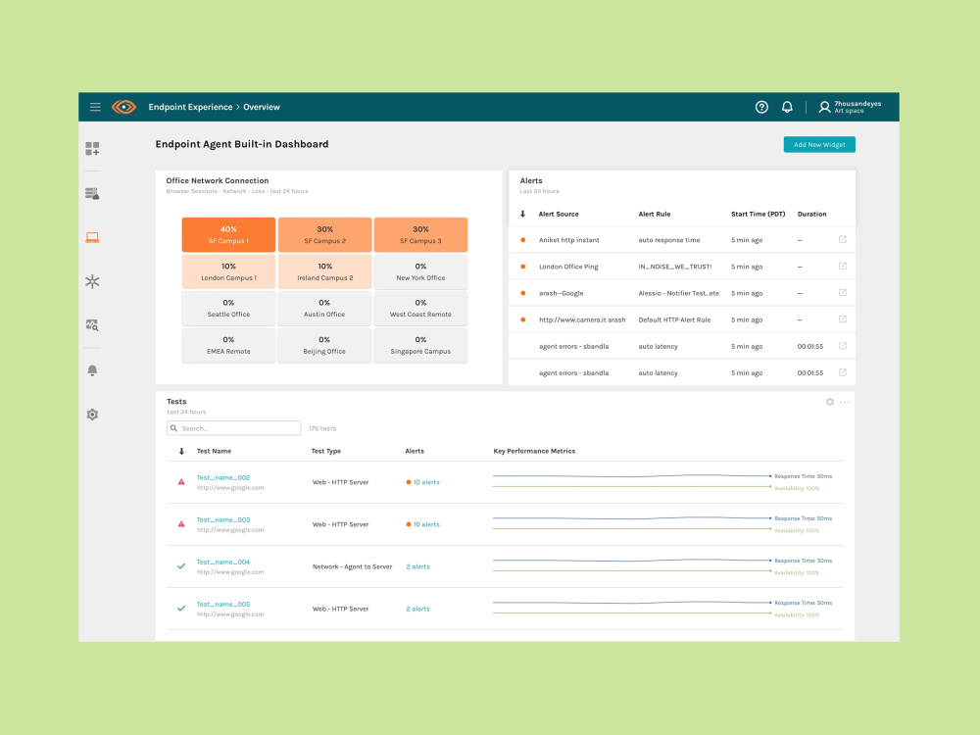980x735 pixels.
Task: Open Test_name_004 link
Action: click(223, 562)
